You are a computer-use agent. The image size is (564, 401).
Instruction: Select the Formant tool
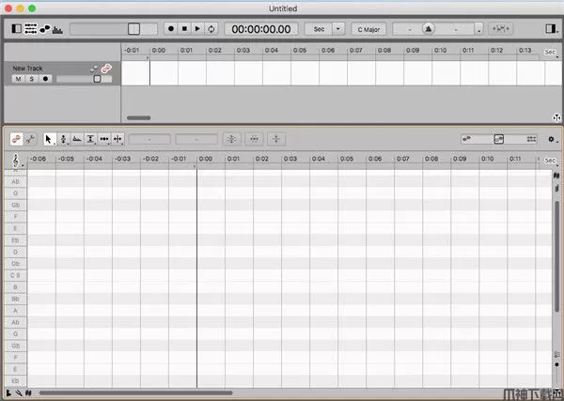(x=77, y=139)
